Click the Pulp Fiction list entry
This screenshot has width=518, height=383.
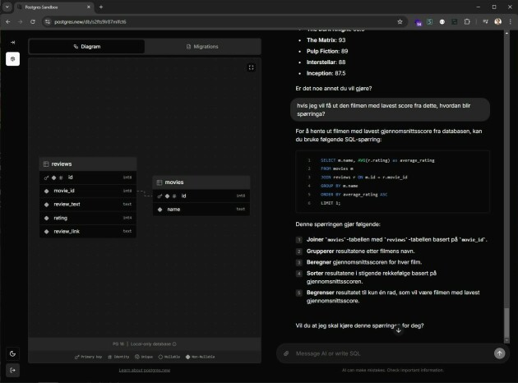coord(327,51)
